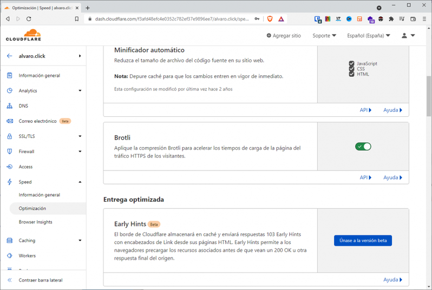This screenshot has width=432, height=290.
Task: Uncheck the JavaScript minify checkbox
Action: coord(351,63)
